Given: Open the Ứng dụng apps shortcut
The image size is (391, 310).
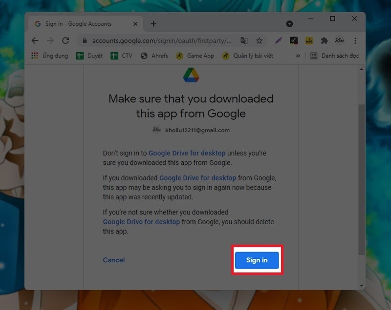Looking at the screenshot, I should click(x=50, y=56).
